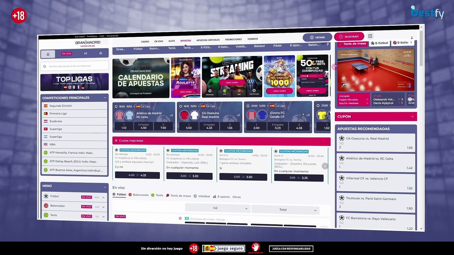The height and width of the screenshot is (255, 454).
Task: Expand the Fútbol row in Menú
Action: 104,197
